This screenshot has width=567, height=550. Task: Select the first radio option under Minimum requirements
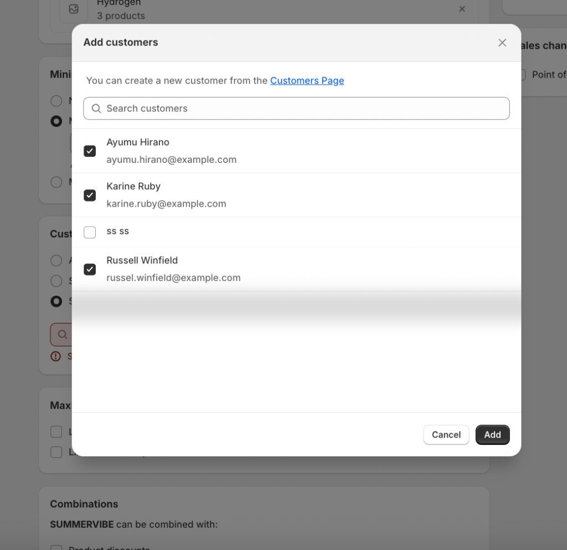coord(56,101)
